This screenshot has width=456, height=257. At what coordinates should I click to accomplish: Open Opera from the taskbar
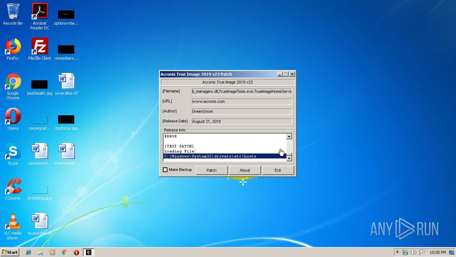76,252
